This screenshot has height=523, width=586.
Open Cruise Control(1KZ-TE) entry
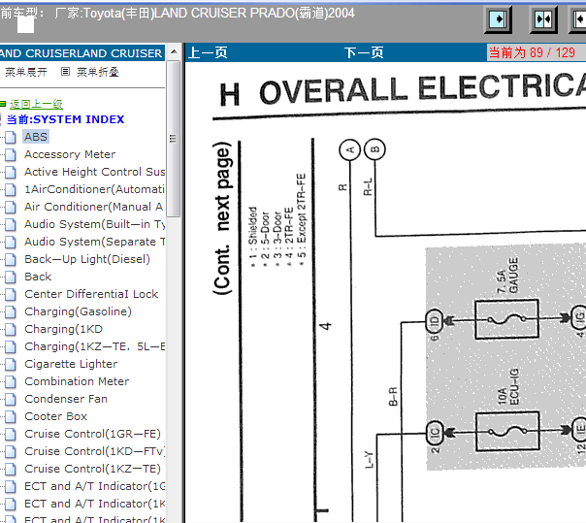pos(92,469)
